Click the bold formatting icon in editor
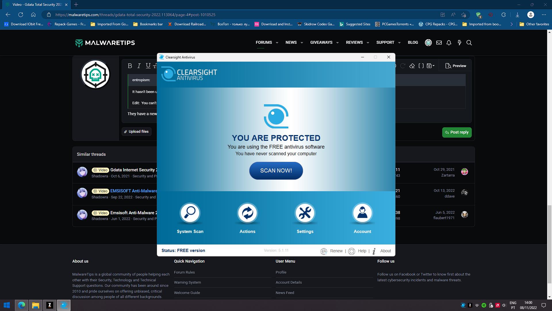 tap(130, 66)
